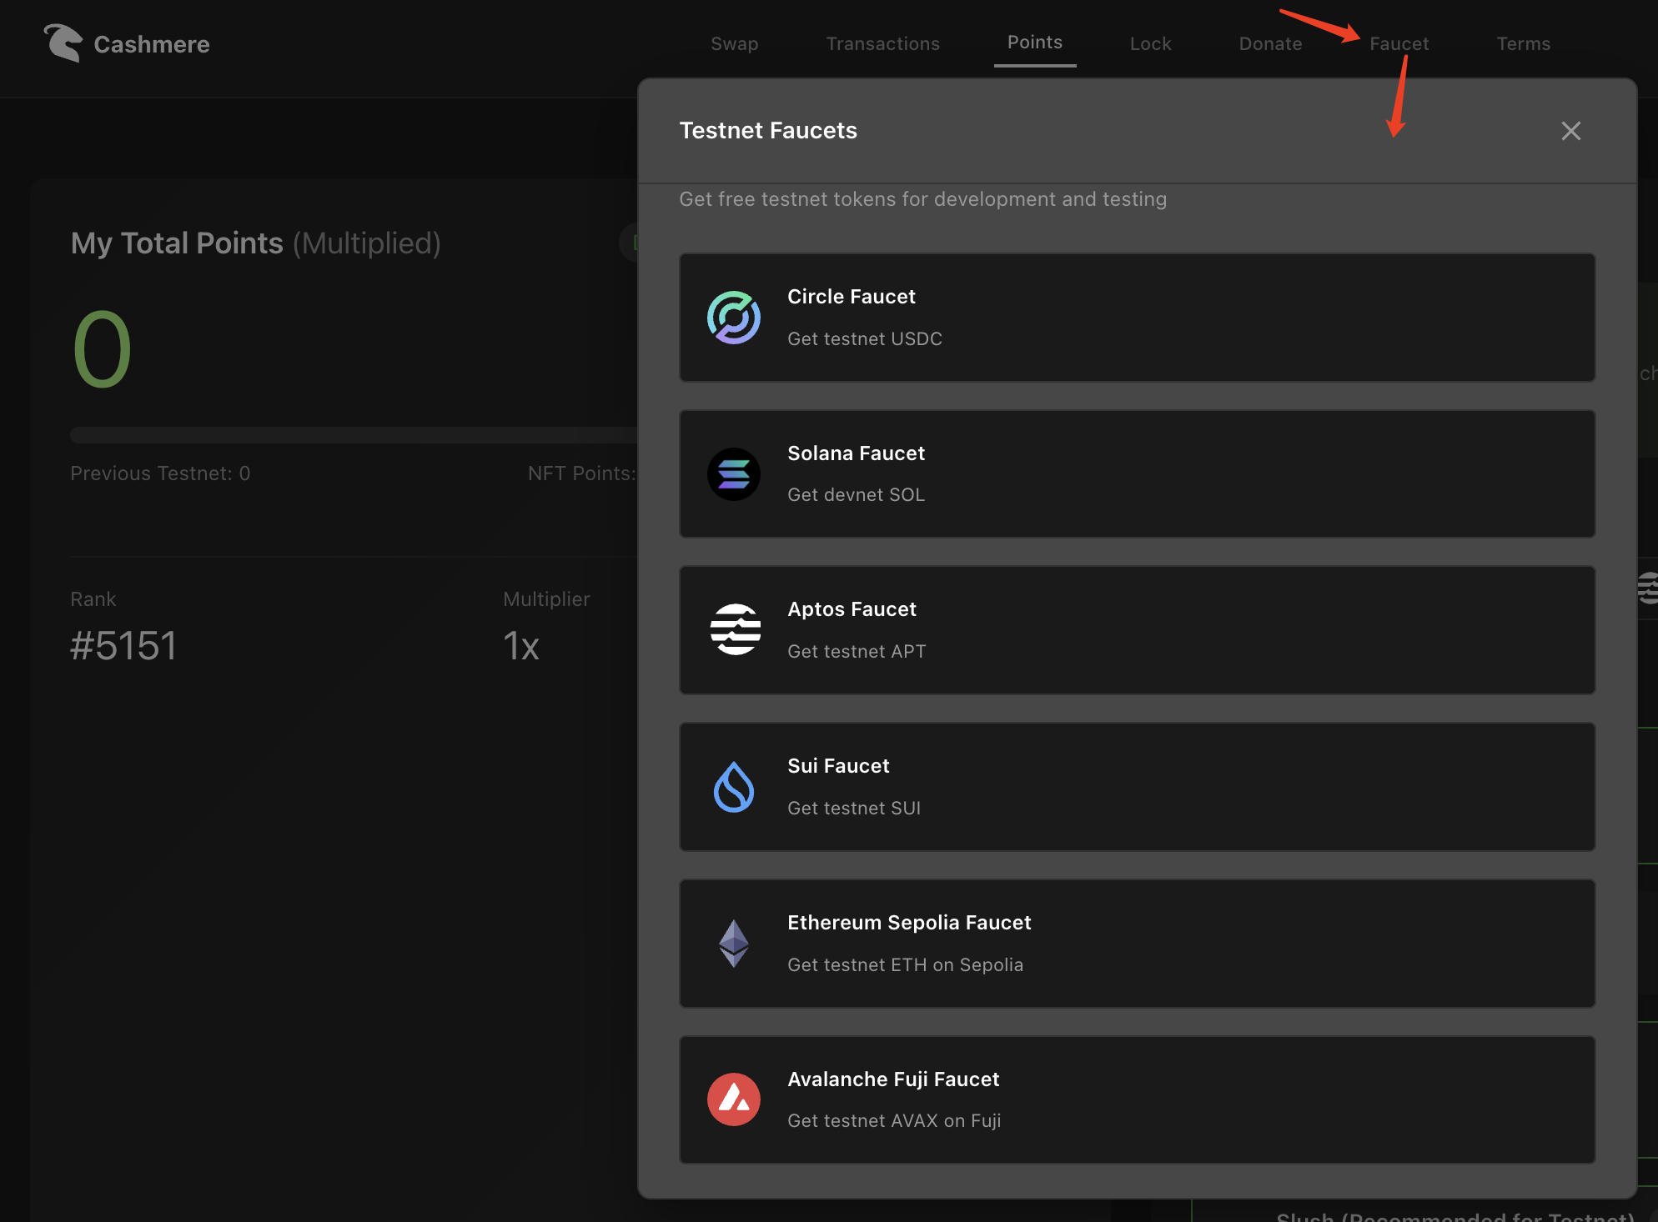
Task: Click 'Previous Testnet: 0' text
Action: click(160, 473)
